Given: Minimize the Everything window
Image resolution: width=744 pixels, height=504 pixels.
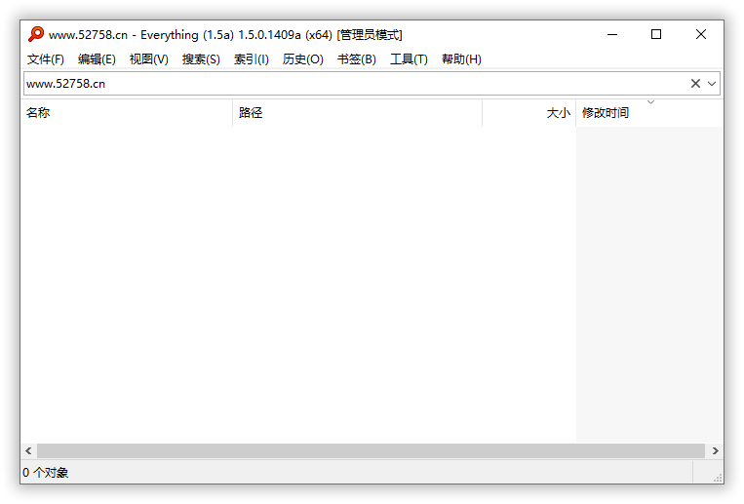Looking at the screenshot, I should (612, 34).
